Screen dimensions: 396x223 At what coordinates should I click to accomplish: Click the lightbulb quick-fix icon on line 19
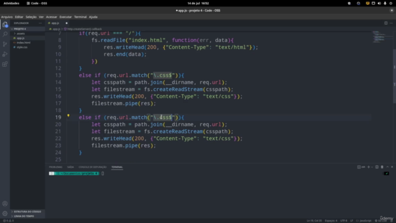point(68,116)
